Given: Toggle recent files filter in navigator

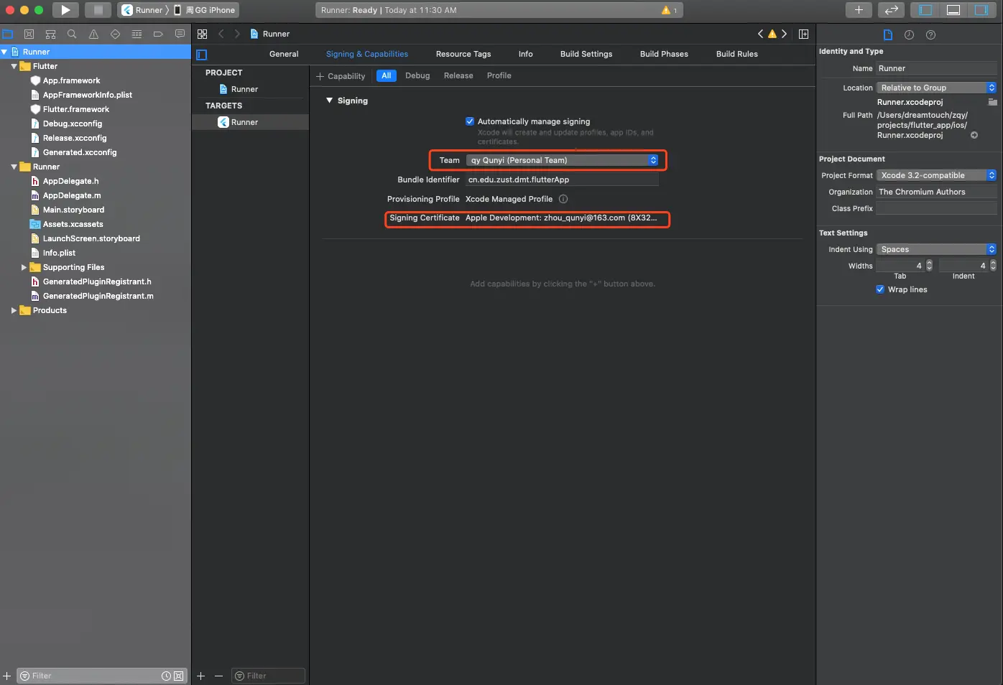Looking at the screenshot, I should [166, 676].
